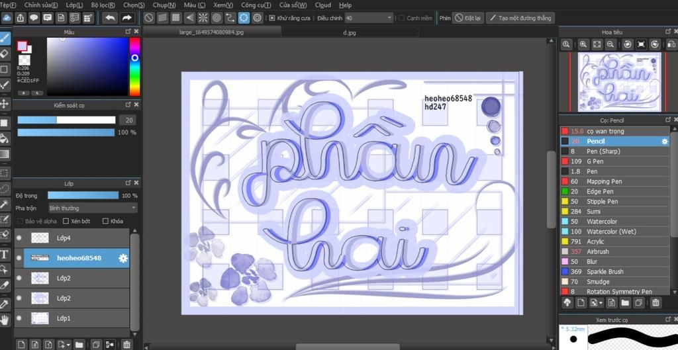The width and height of the screenshot is (678, 350).
Task: Select the Gradient tool
Action: click(5, 153)
